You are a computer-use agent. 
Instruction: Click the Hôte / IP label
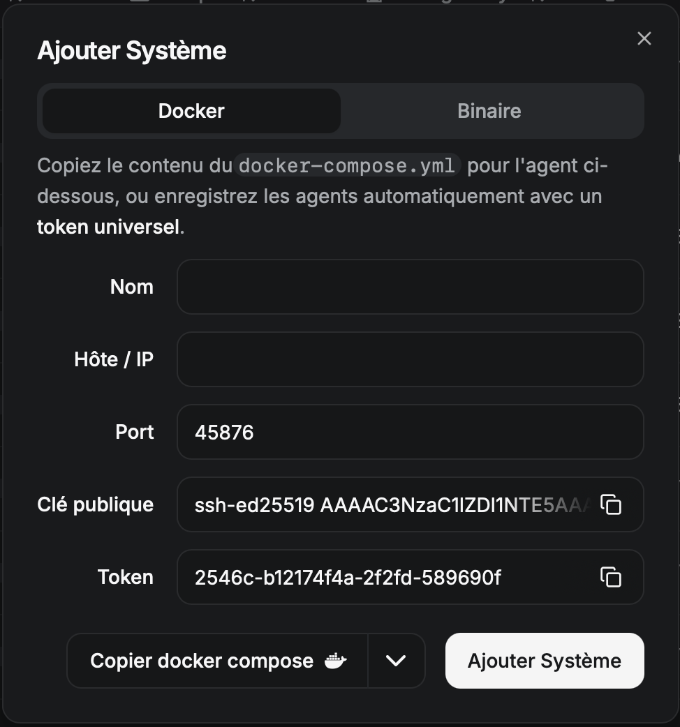(114, 359)
